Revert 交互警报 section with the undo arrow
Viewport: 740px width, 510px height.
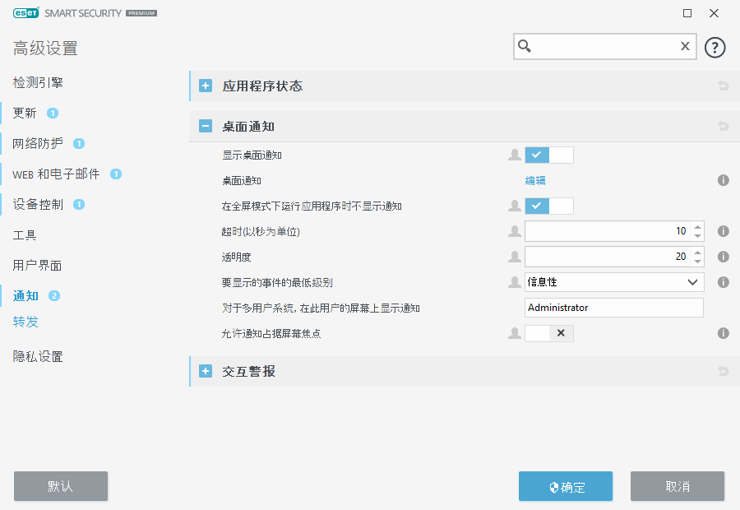[723, 371]
